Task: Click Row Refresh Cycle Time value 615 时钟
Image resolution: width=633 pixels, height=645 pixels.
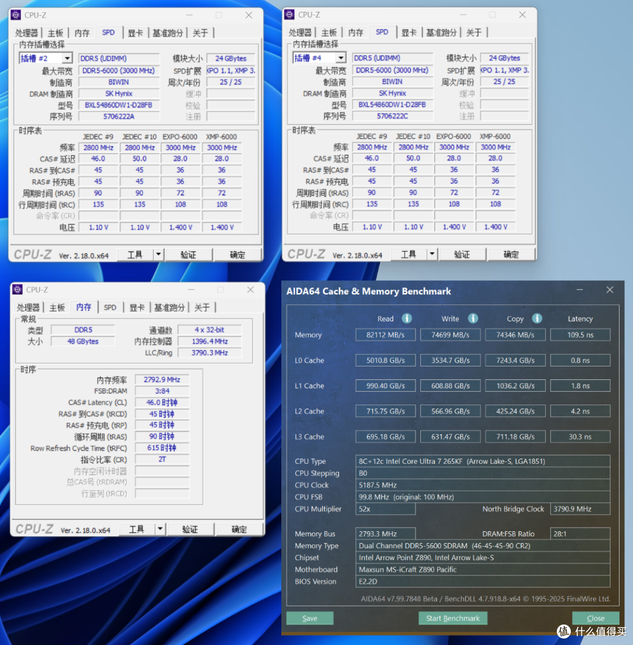Action: point(162,448)
